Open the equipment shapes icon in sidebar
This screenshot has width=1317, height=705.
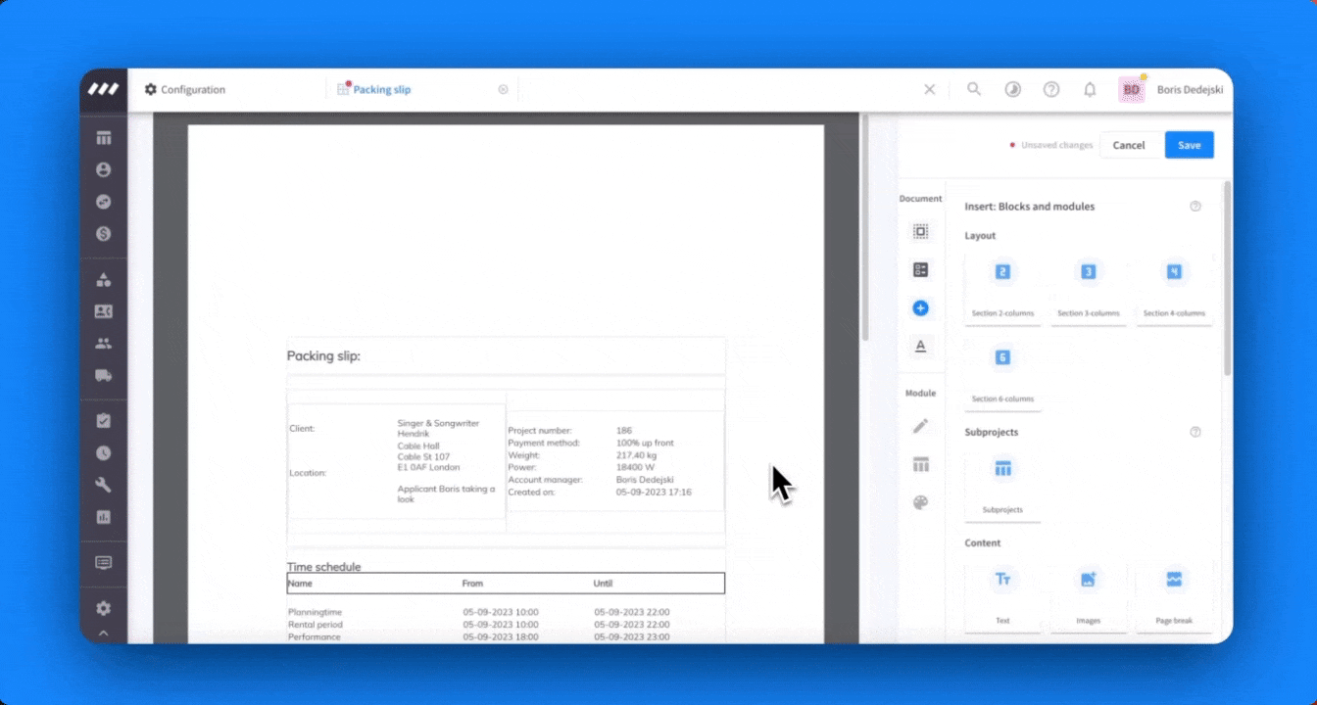point(103,280)
